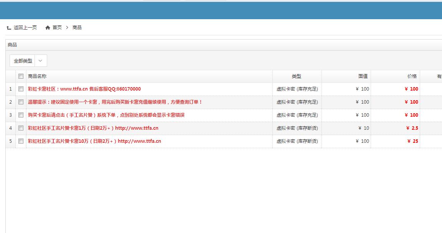Click the home icon in the breadcrumb
Image resolution: width=442 pixels, height=233 pixels.
48,28
